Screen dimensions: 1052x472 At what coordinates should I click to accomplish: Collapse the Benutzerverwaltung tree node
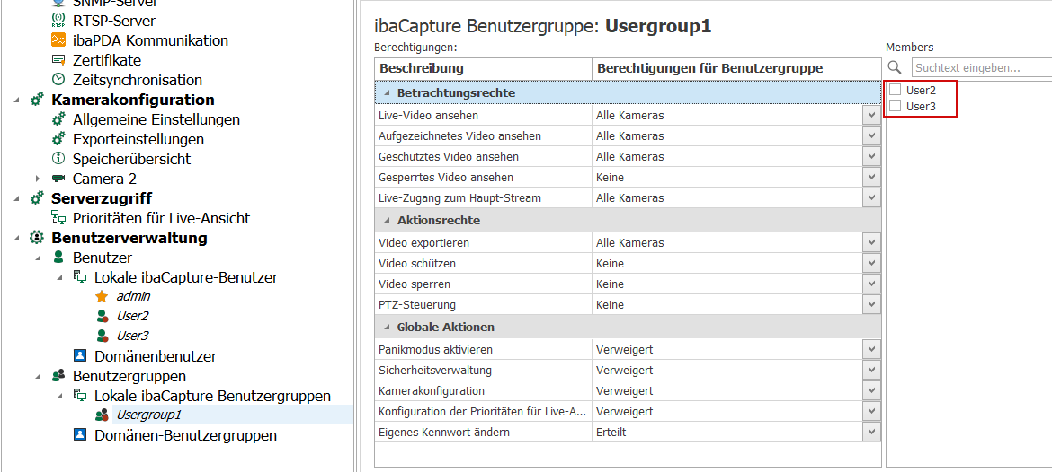coord(16,239)
